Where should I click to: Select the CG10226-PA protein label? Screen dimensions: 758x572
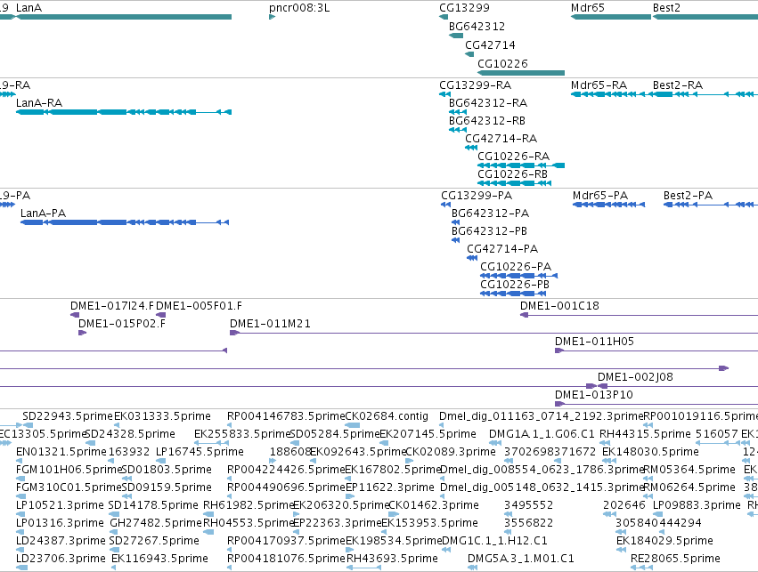click(x=516, y=267)
